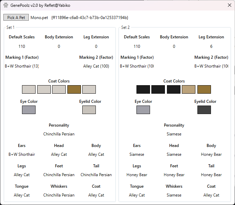Click Set 1 Feet value Chinchilla Persian

59,175
